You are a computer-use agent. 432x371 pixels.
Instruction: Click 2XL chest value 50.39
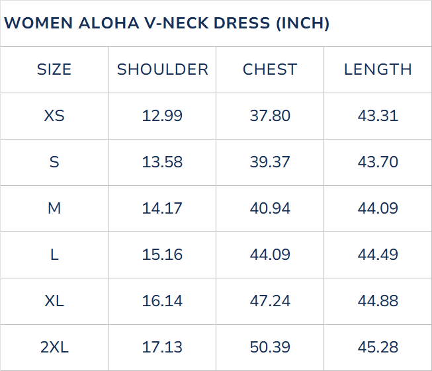(x=270, y=347)
